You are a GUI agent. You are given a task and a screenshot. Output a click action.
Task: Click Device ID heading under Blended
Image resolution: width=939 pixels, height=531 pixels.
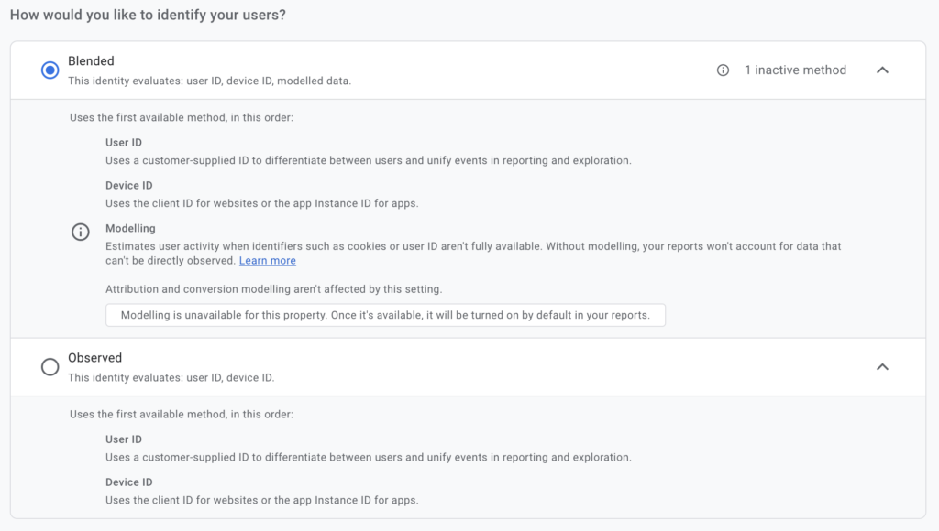click(128, 186)
